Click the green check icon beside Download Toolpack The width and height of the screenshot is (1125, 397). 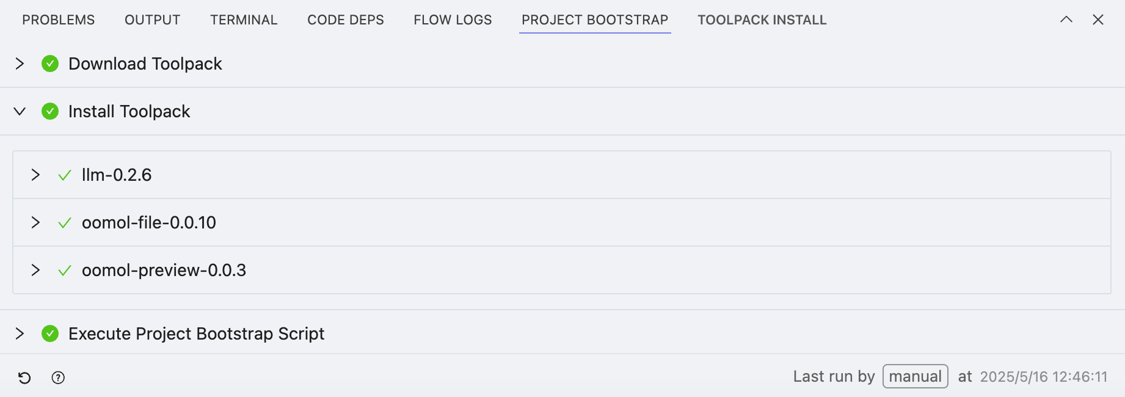pyautogui.click(x=50, y=64)
